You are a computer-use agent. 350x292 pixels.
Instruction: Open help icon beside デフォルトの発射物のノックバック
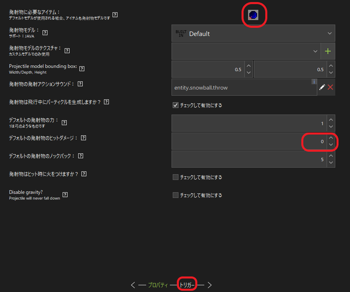(81, 156)
